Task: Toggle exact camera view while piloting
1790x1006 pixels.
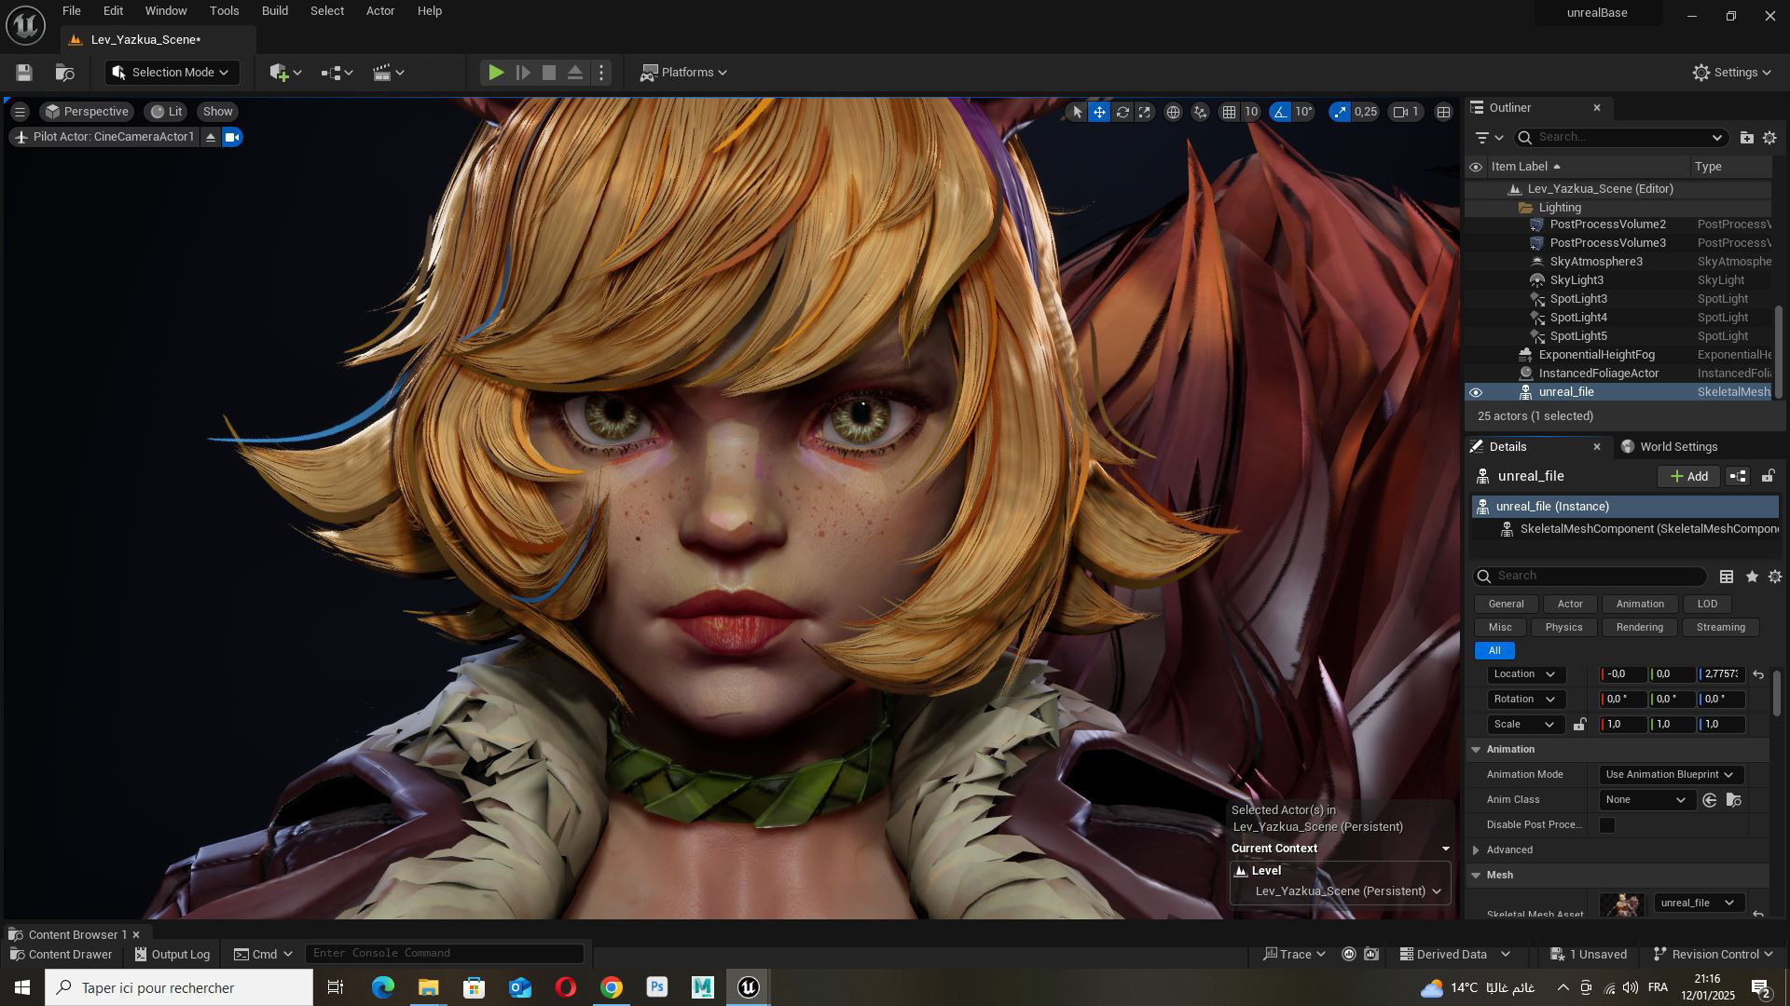Action: coord(232,138)
